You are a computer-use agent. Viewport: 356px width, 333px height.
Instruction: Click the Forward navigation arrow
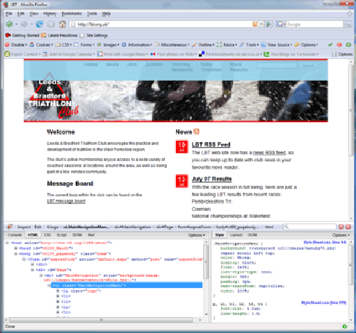click(x=24, y=24)
